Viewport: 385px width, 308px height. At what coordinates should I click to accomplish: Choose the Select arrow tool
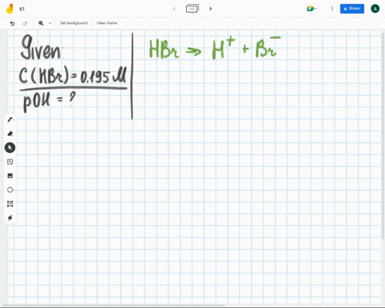tap(10, 148)
